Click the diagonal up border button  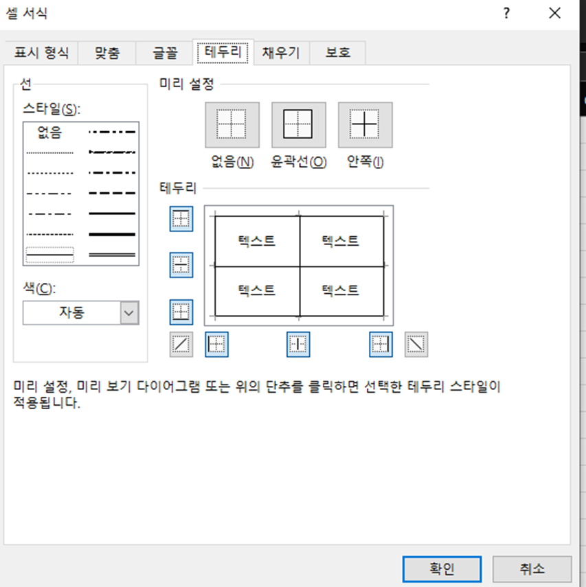pos(181,345)
